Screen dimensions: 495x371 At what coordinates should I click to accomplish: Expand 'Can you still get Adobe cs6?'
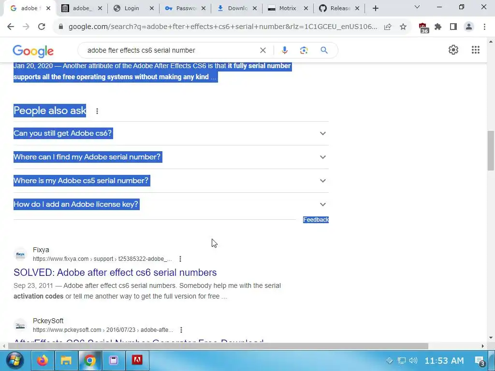pyautogui.click(x=171, y=133)
